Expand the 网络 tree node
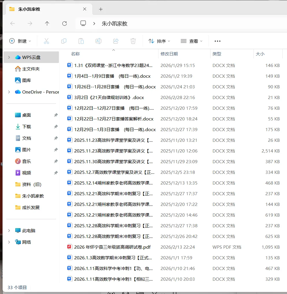Screen dimensions: 287x294 (x=9, y=242)
